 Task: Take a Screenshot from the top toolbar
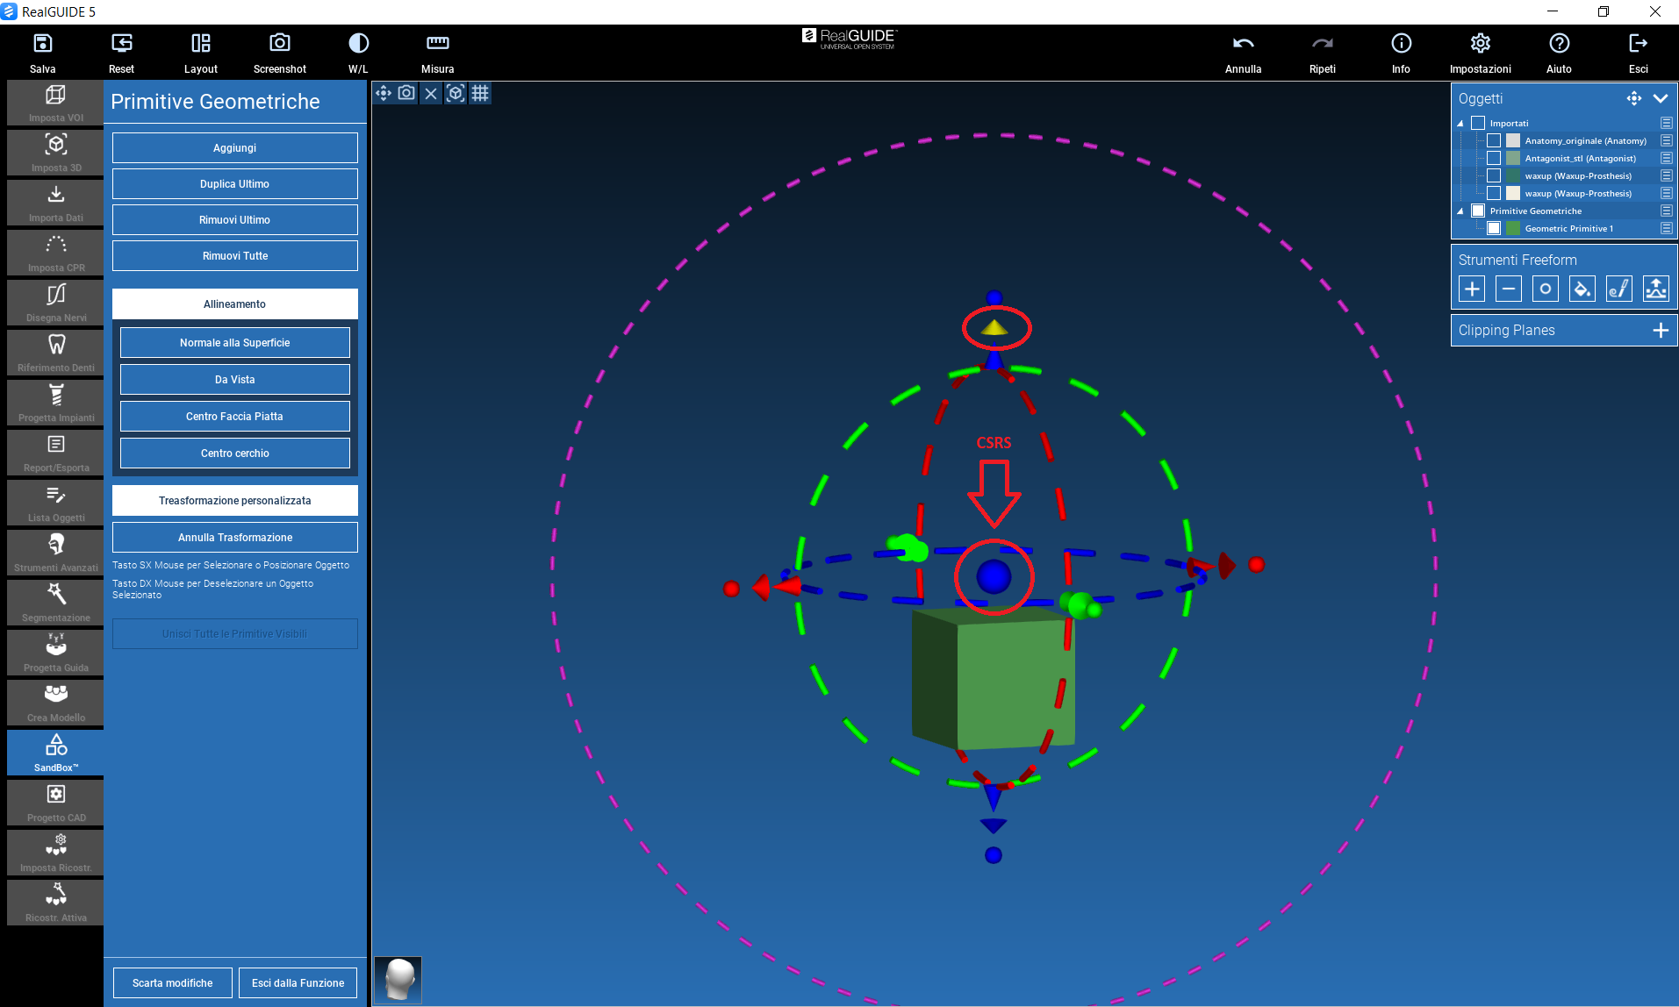coord(279,44)
